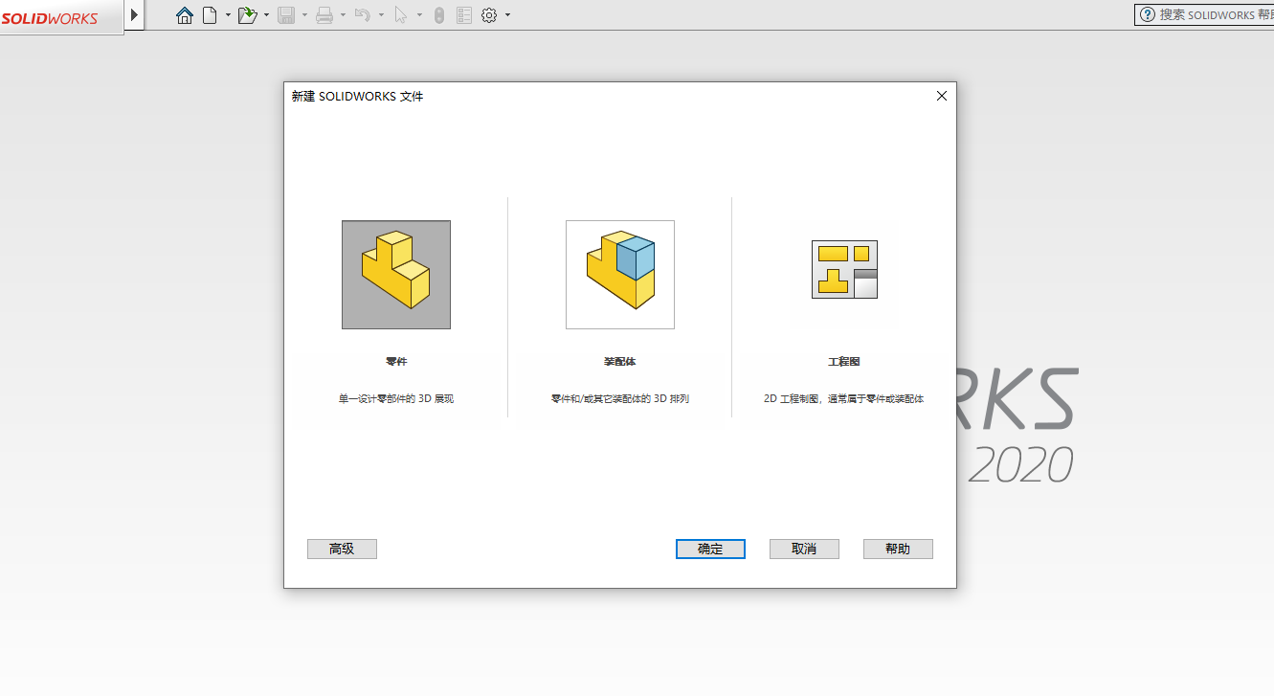This screenshot has height=696, width=1274.
Task: Expand the Undo dropdown arrow
Action: point(381,15)
